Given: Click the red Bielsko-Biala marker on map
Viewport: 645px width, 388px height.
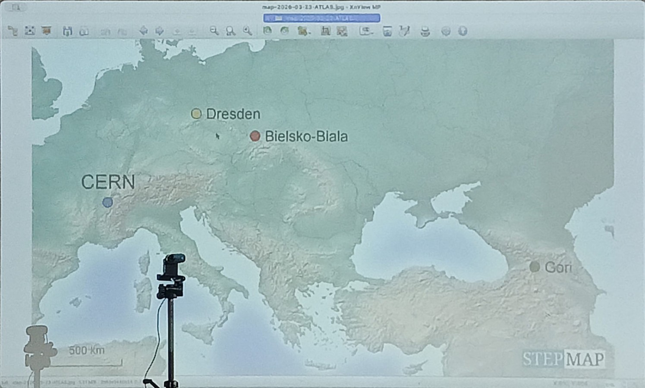Looking at the screenshot, I should click(x=255, y=136).
